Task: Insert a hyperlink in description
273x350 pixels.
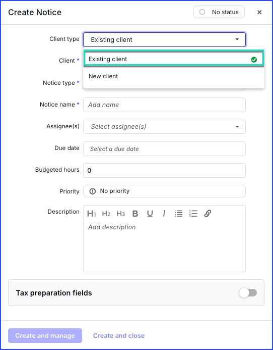Action: [208, 214]
